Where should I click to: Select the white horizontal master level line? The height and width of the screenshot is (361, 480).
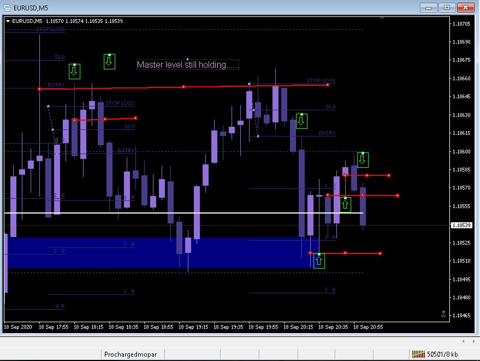point(183,213)
